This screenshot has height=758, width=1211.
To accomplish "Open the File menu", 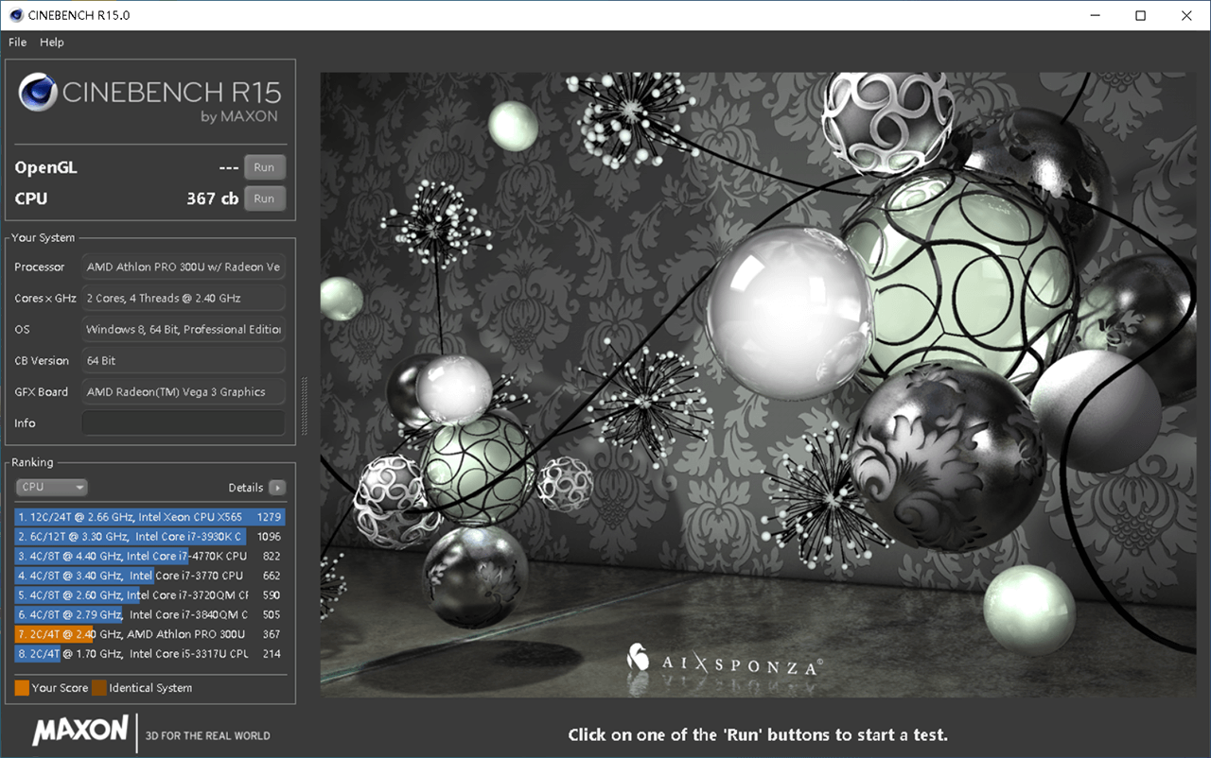I will 17,43.
